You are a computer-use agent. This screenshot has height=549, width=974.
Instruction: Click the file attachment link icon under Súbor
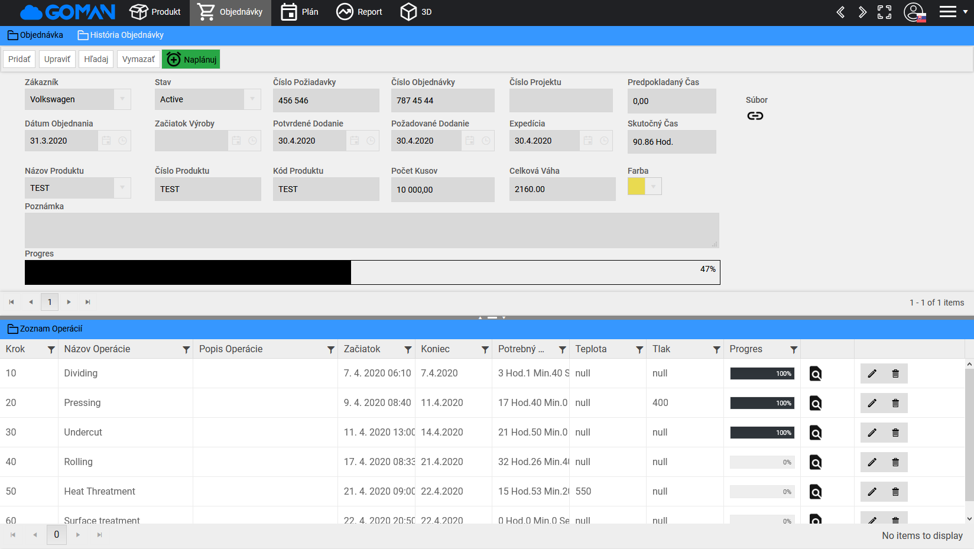click(755, 116)
